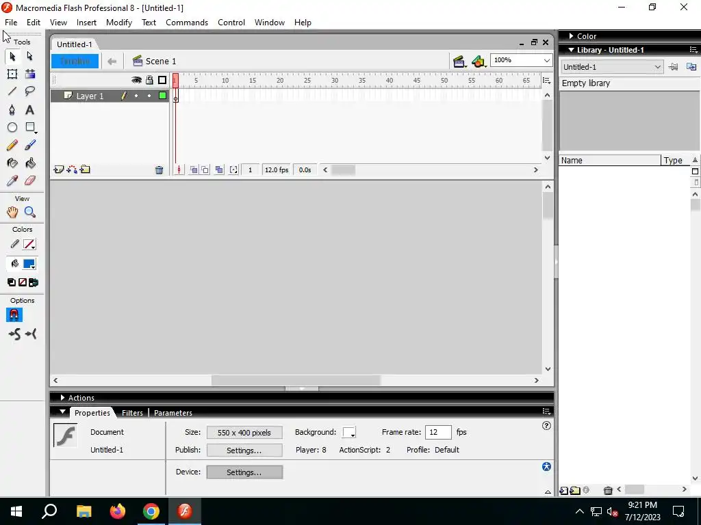Screen dimensions: 701x525
Task: Select the Hand tool
Action: tap(12, 212)
